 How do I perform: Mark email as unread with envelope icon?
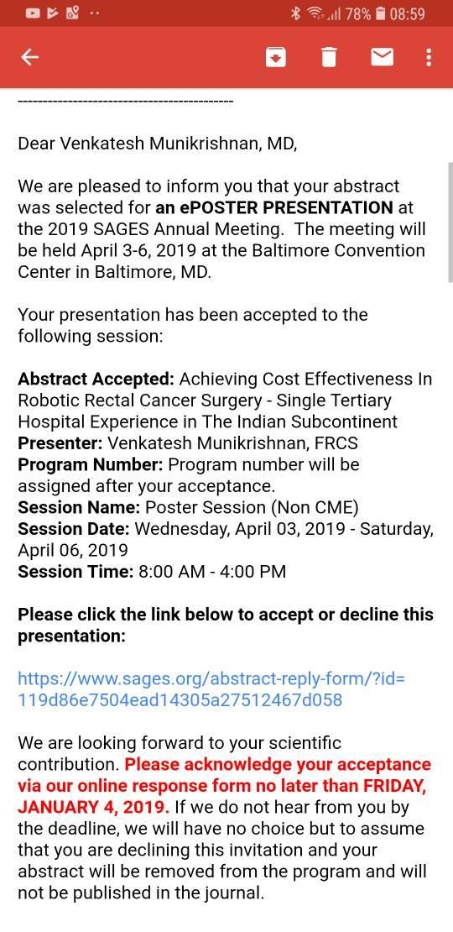[382, 57]
